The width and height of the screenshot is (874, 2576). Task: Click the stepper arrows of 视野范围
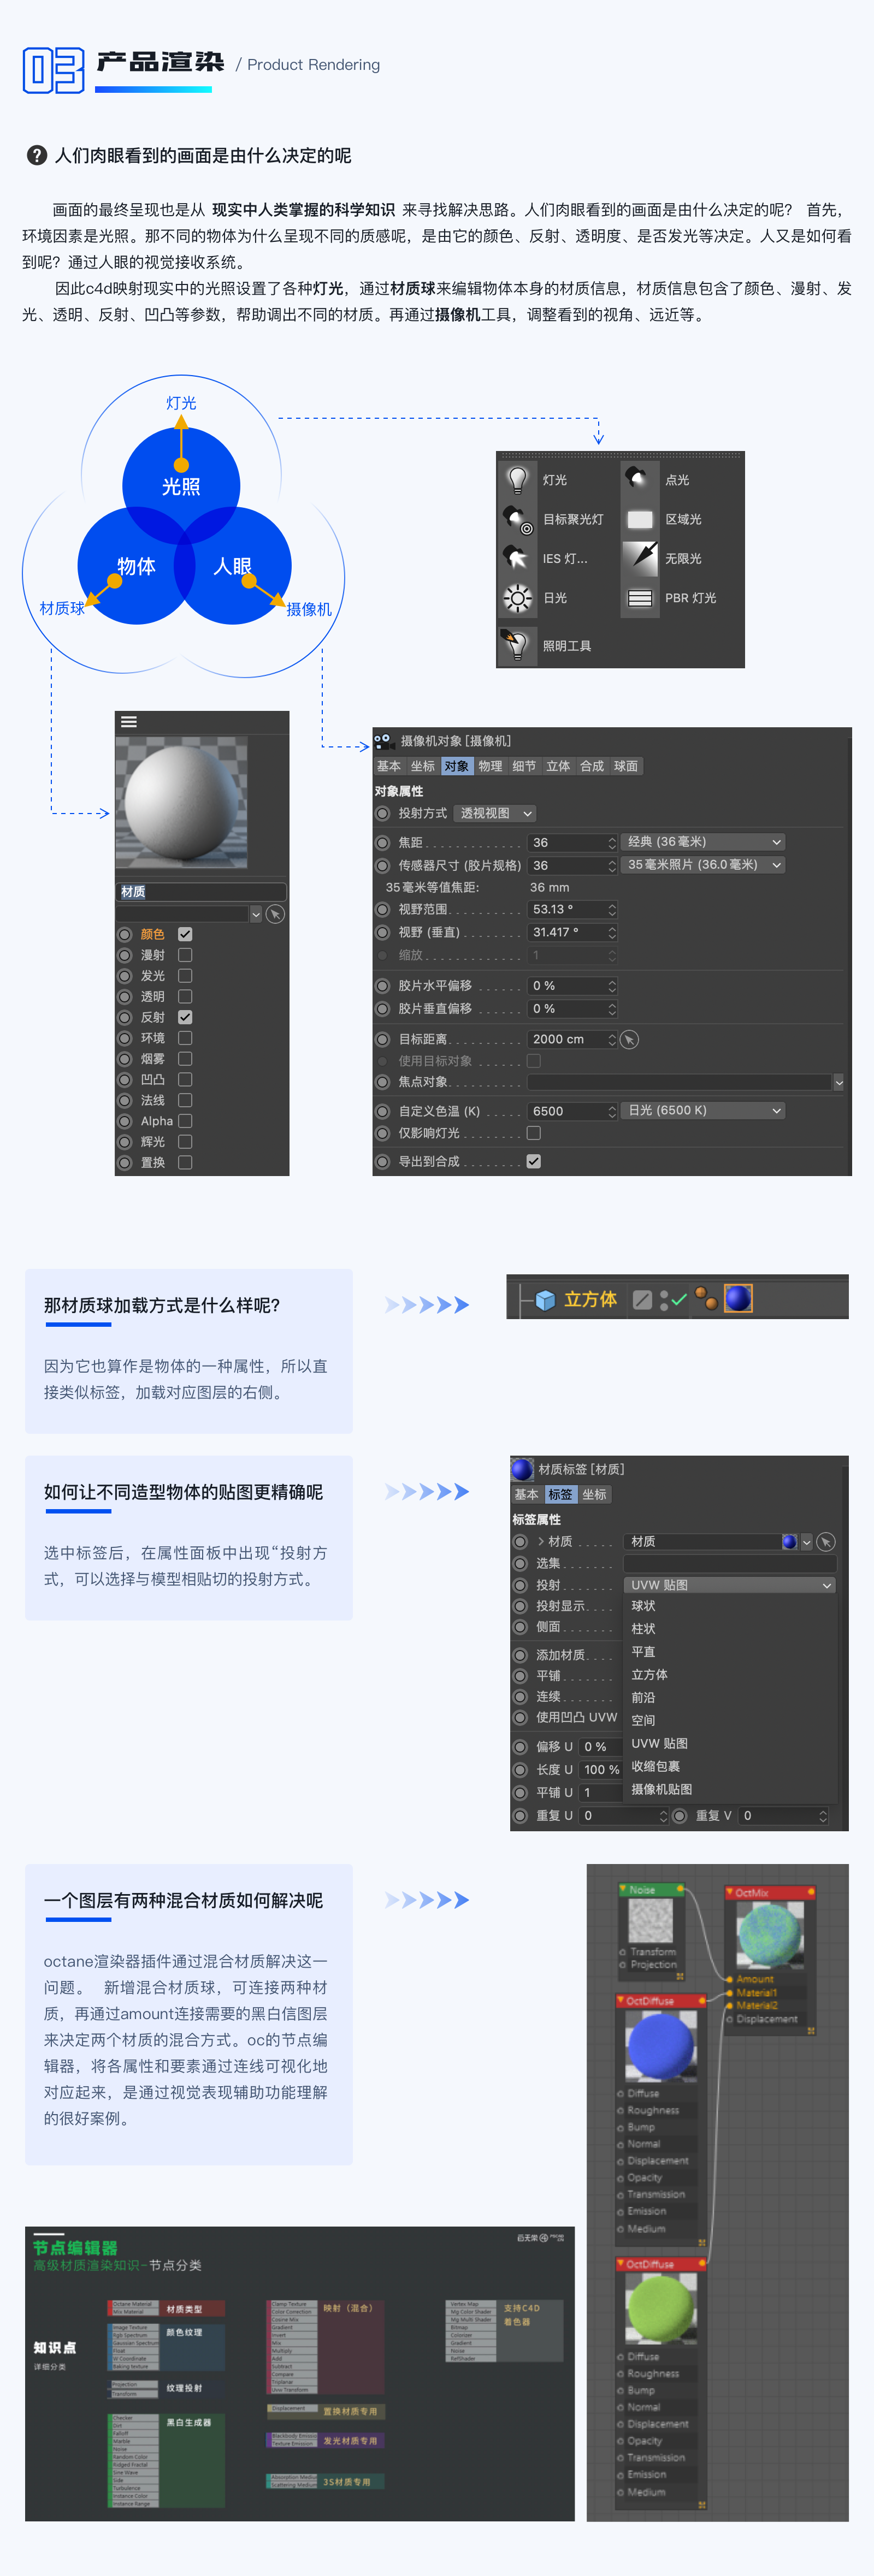(x=612, y=909)
